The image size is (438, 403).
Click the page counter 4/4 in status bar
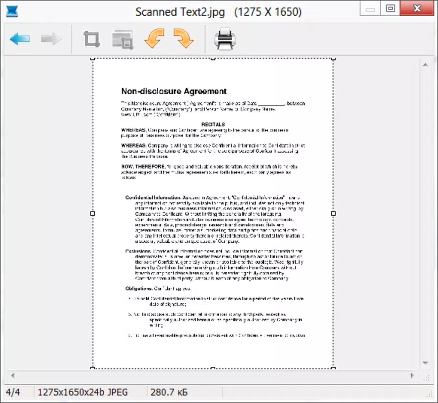pyautogui.click(x=13, y=392)
